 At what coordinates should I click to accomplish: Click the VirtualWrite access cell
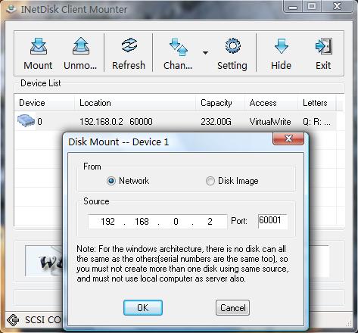click(270, 122)
